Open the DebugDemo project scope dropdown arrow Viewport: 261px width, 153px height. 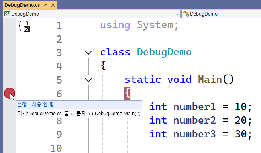point(178,14)
